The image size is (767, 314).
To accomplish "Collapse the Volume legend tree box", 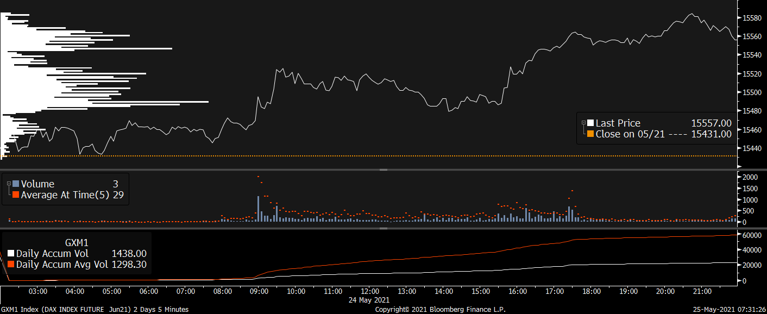I will [x=9, y=184].
